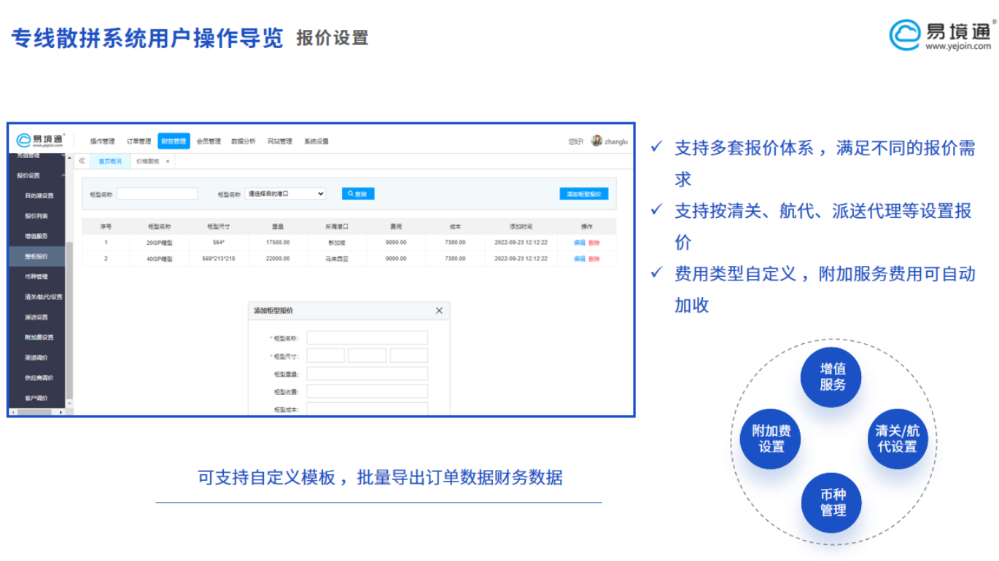Click the 查询 search button

pos(358,194)
